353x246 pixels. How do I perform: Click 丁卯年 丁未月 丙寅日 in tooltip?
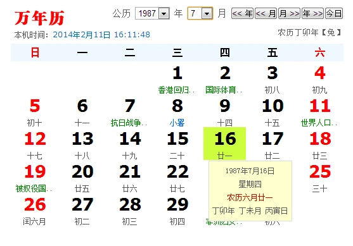250,211
